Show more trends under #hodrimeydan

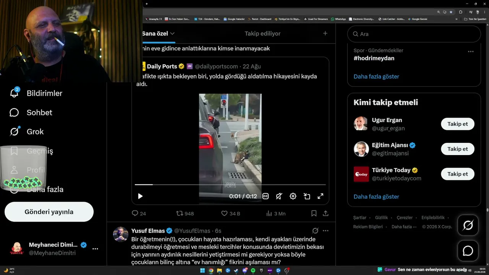[376, 76]
